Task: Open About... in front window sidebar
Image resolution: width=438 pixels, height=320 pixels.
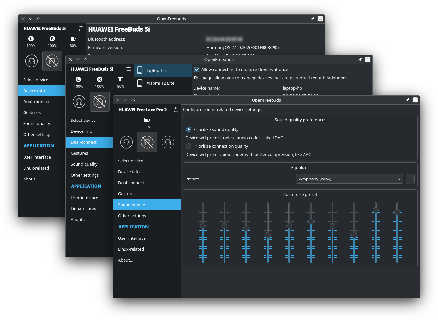Action: click(147, 260)
